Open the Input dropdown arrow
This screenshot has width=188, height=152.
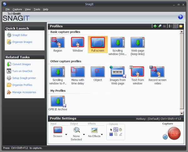coord(66,135)
